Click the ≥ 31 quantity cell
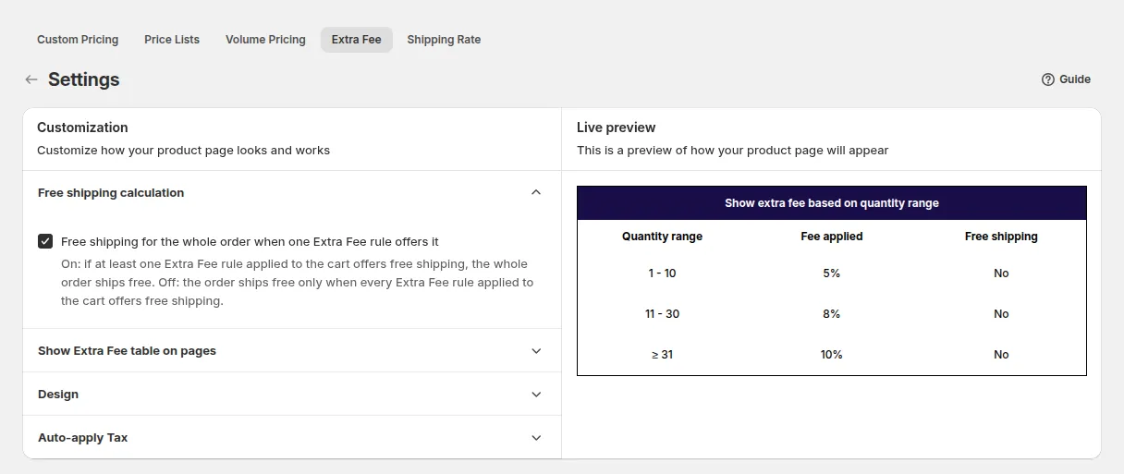Screen dimensions: 1124x474 coord(662,355)
